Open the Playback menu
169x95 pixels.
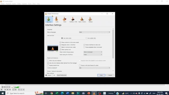coord(8,4)
